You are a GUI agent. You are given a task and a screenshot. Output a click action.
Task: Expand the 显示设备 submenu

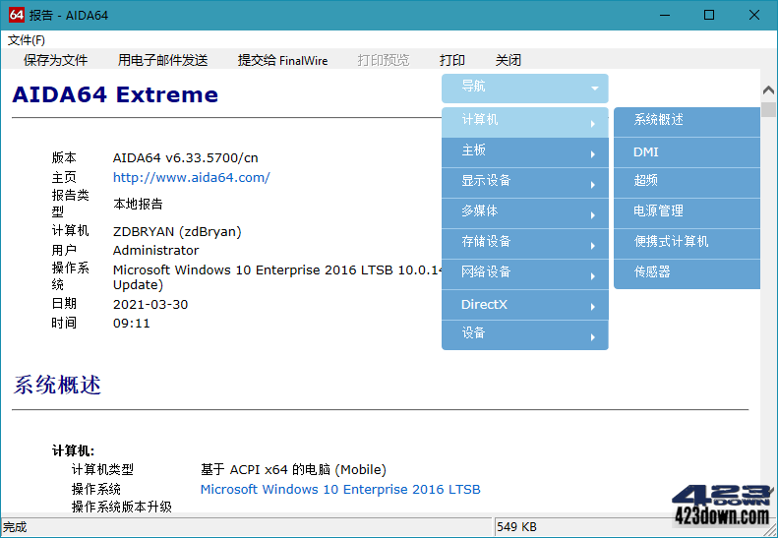(x=525, y=183)
